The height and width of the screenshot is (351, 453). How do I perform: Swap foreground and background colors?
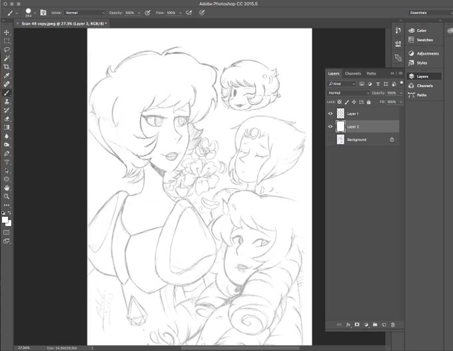coord(9,213)
